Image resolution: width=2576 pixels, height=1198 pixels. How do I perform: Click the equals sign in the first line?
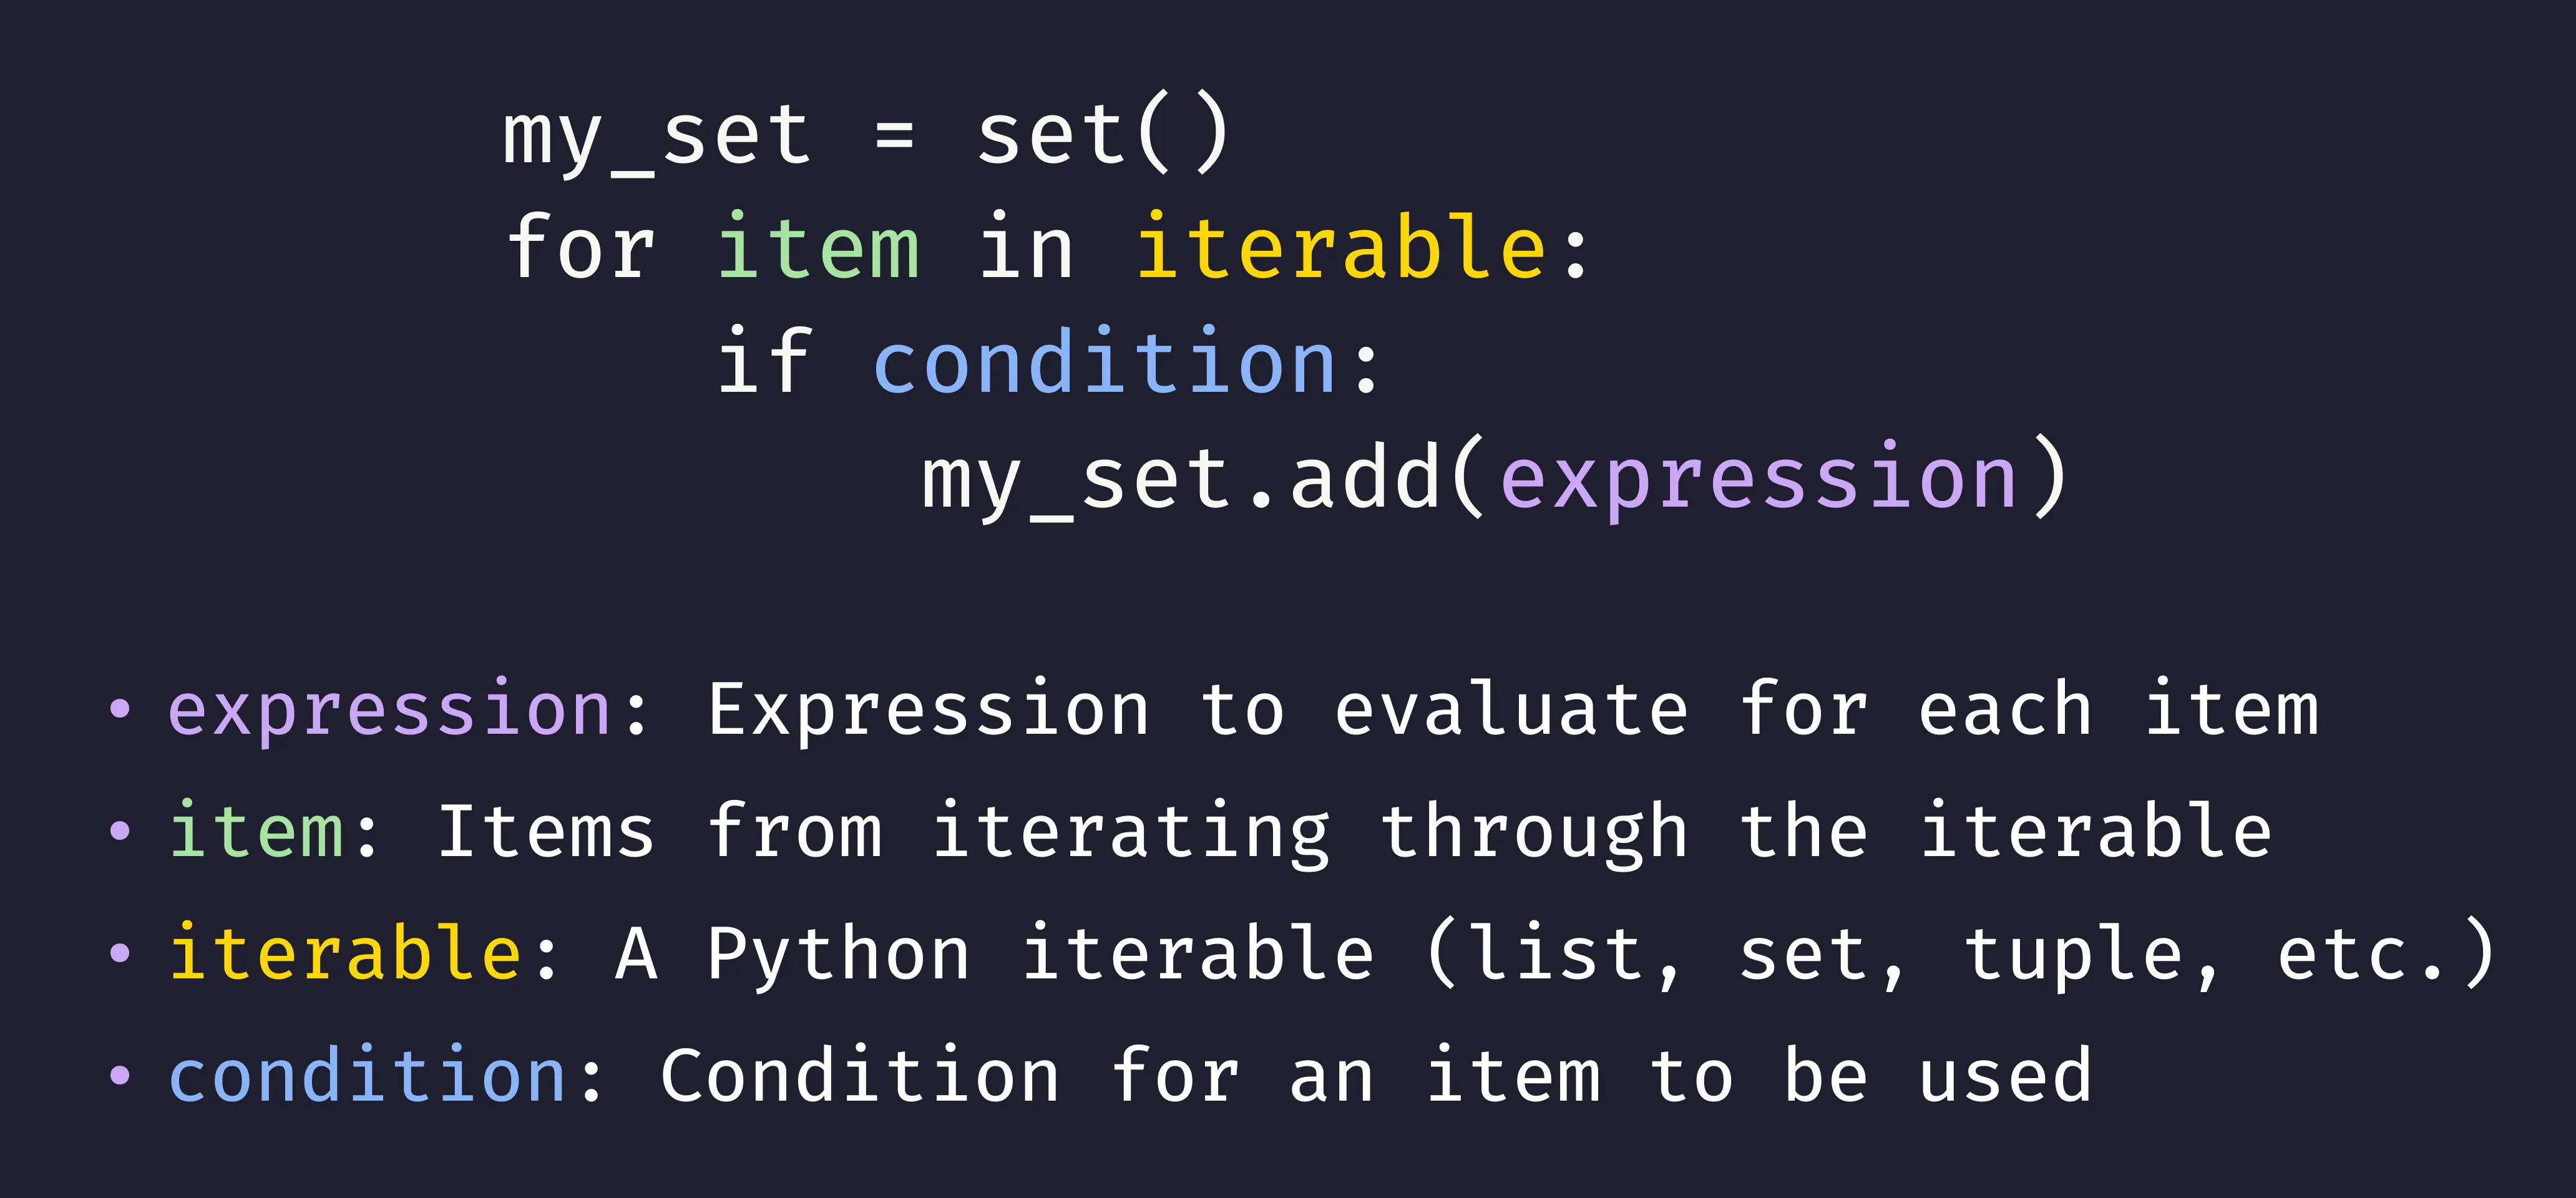[x=894, y=135]
